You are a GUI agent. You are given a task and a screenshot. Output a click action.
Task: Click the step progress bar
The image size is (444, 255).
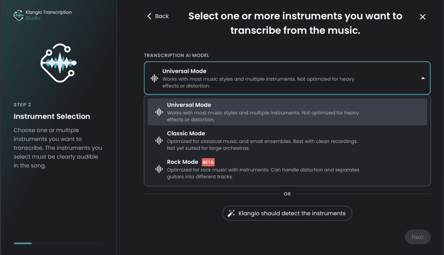coord(58,243)
